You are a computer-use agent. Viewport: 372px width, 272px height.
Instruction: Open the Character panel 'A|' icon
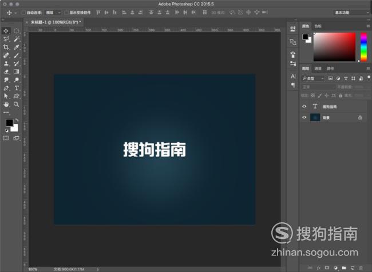click(x=293, y=77)
